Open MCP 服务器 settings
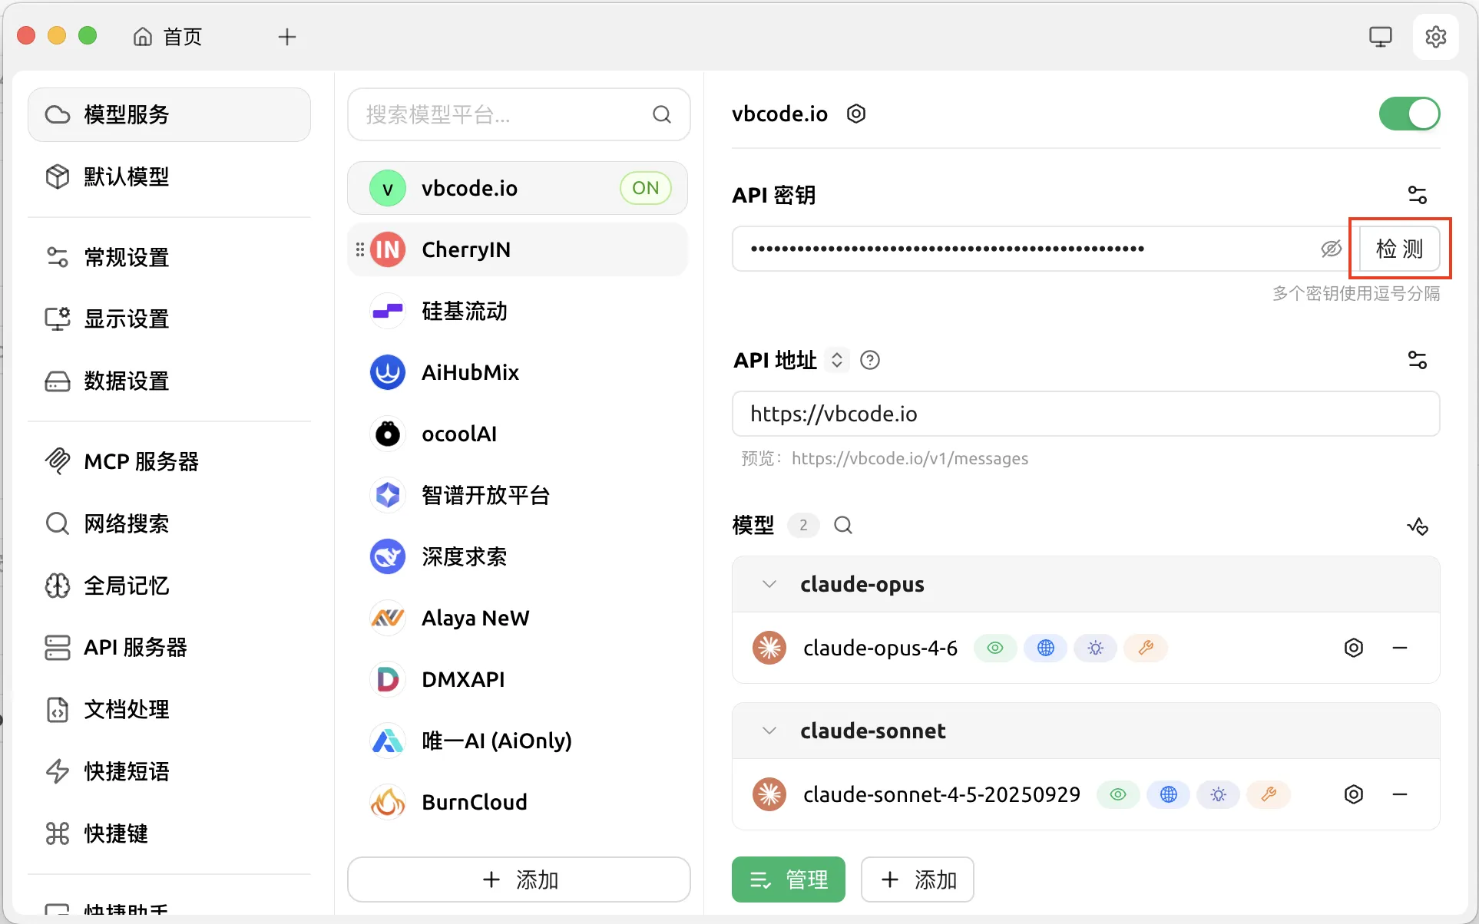Image resolution: width=1479 pixels, height=924 pixels. [x=169, y=461]
